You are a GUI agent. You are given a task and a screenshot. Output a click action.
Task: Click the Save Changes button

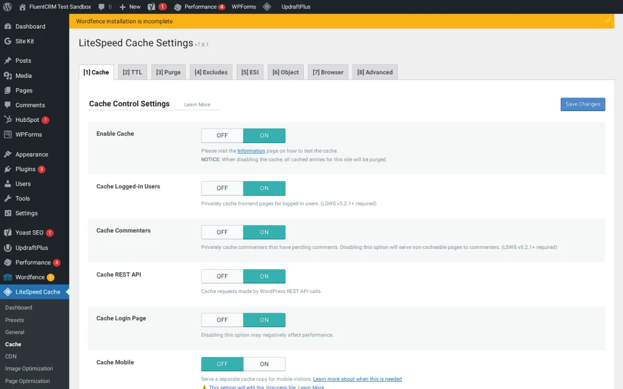583,104
